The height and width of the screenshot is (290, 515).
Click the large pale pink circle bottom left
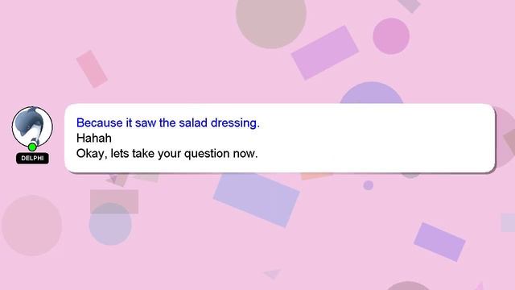32,226
